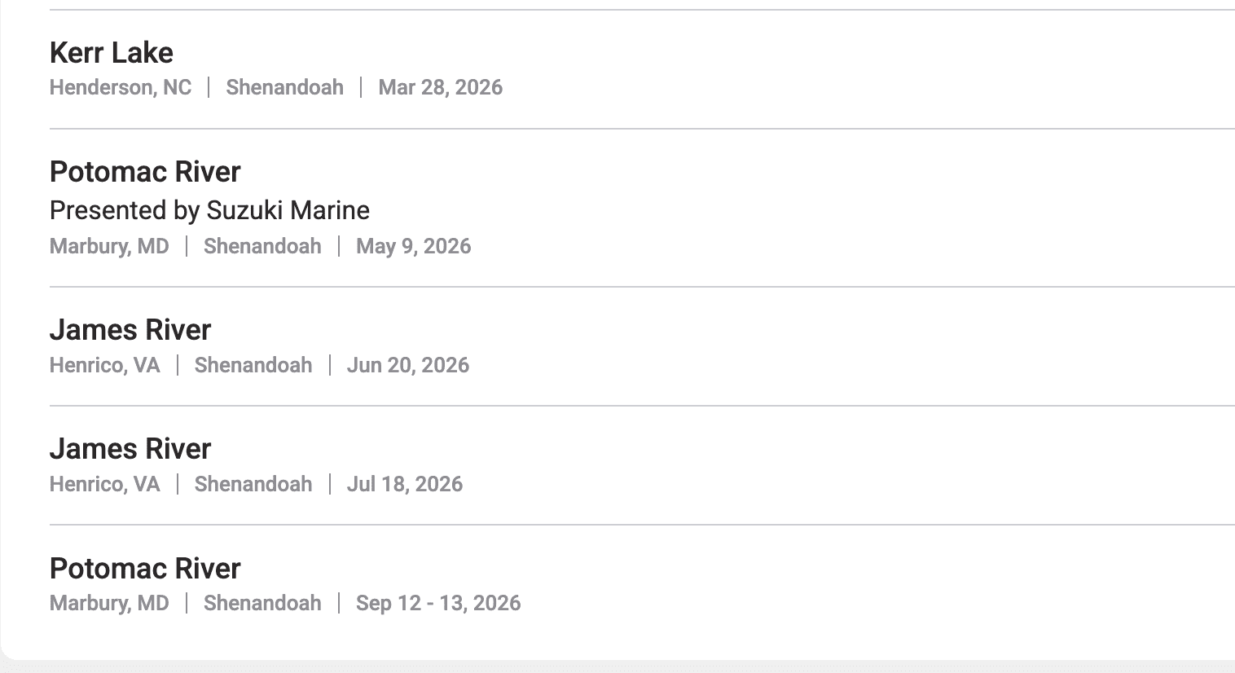Click Marbury, MD in the May 9 row
Image resolution: width=1235 pixels, height=673 pixels.
[x=109, y=246]
